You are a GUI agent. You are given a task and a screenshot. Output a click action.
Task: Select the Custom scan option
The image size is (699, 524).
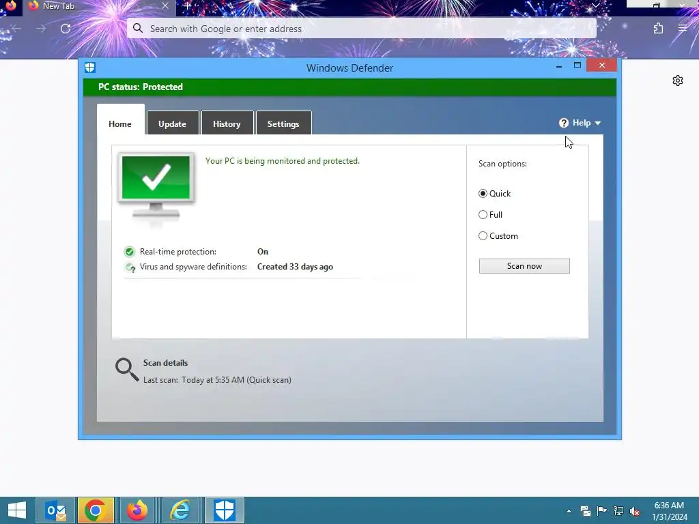(483, 236)
